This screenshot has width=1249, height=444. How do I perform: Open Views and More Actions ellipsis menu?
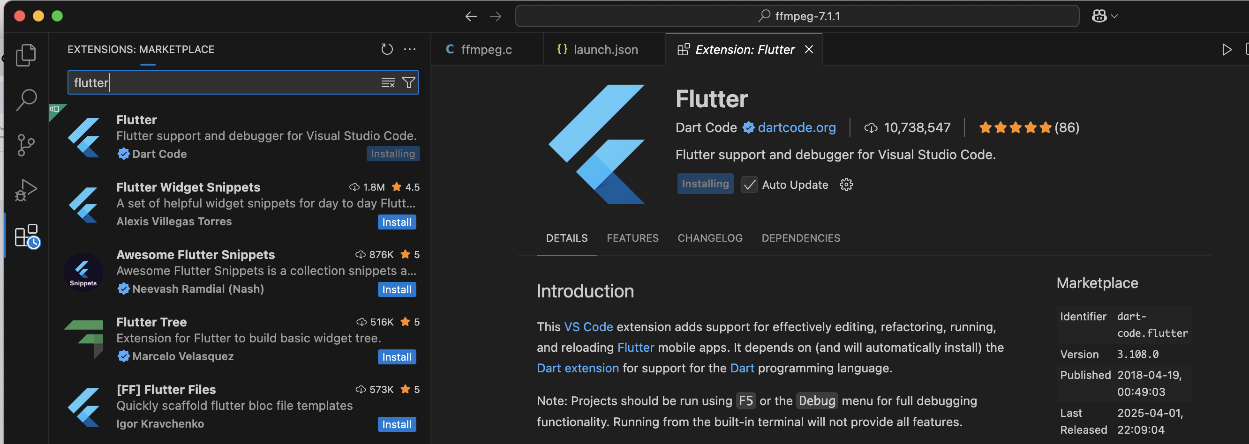[410, 49]
